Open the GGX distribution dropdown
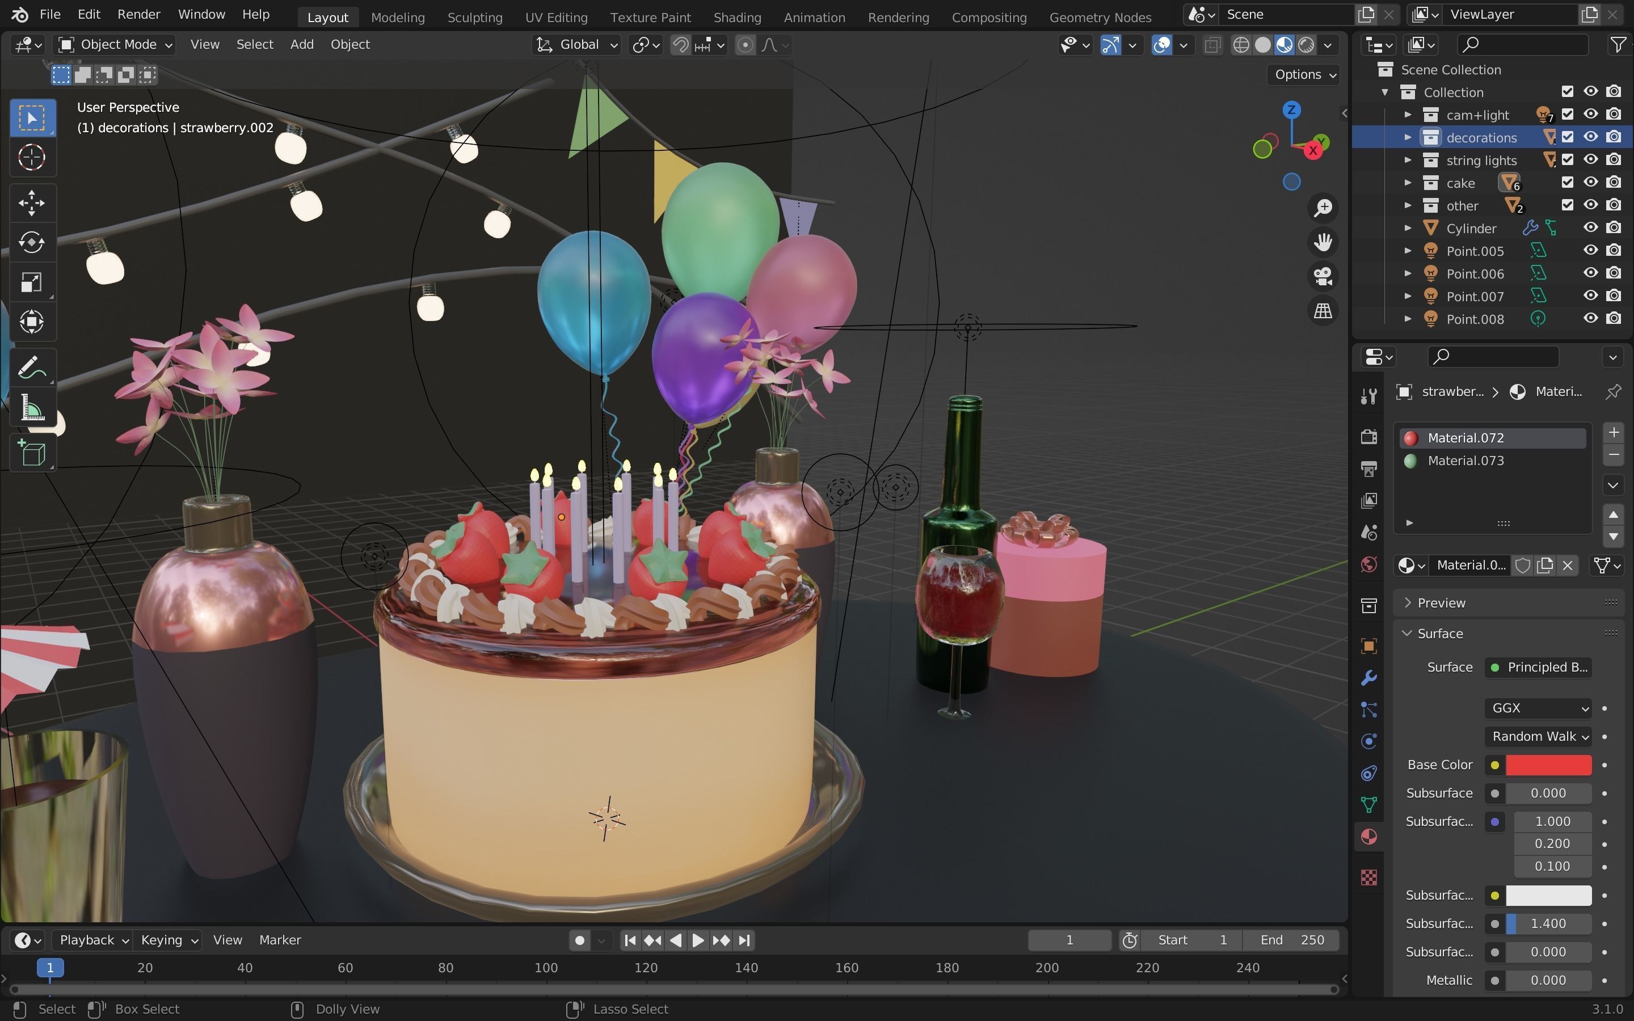 coord(1538,708)
